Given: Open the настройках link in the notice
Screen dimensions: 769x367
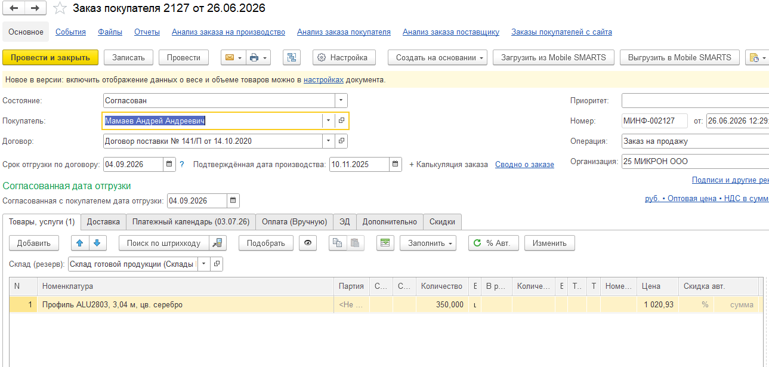Looking at the screenshot, I should tap(323, 79).
